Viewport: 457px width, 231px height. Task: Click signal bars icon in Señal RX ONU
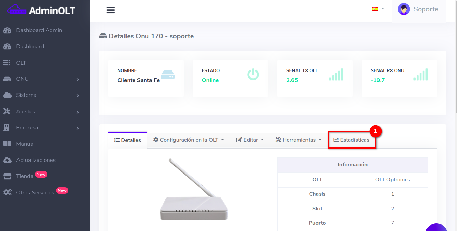(x=420, y=75)
